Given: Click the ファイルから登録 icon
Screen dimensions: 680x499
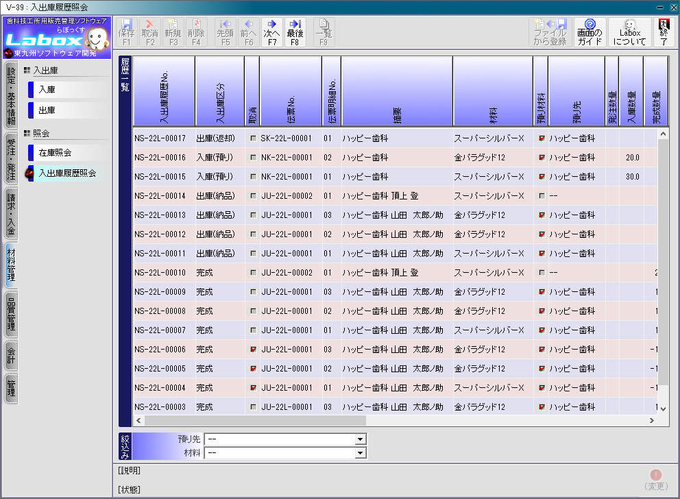Looking at the screenshot, I should [550, 32].
